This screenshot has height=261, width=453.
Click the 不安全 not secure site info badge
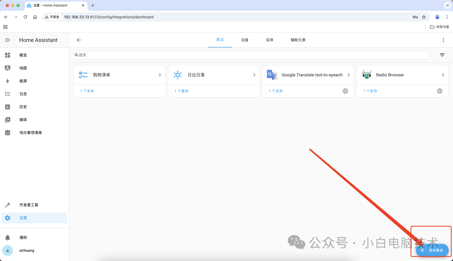(52, 17)
